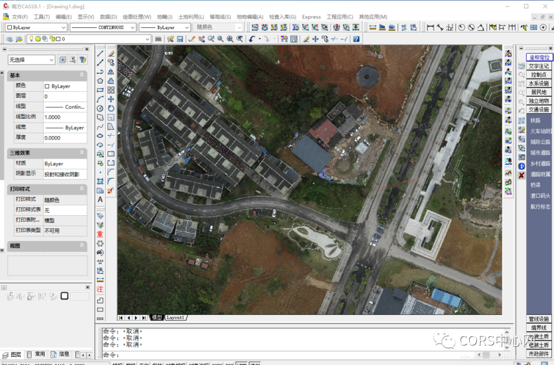
Task: Switch to the 信息 panel tab
Action: (60, 354)
